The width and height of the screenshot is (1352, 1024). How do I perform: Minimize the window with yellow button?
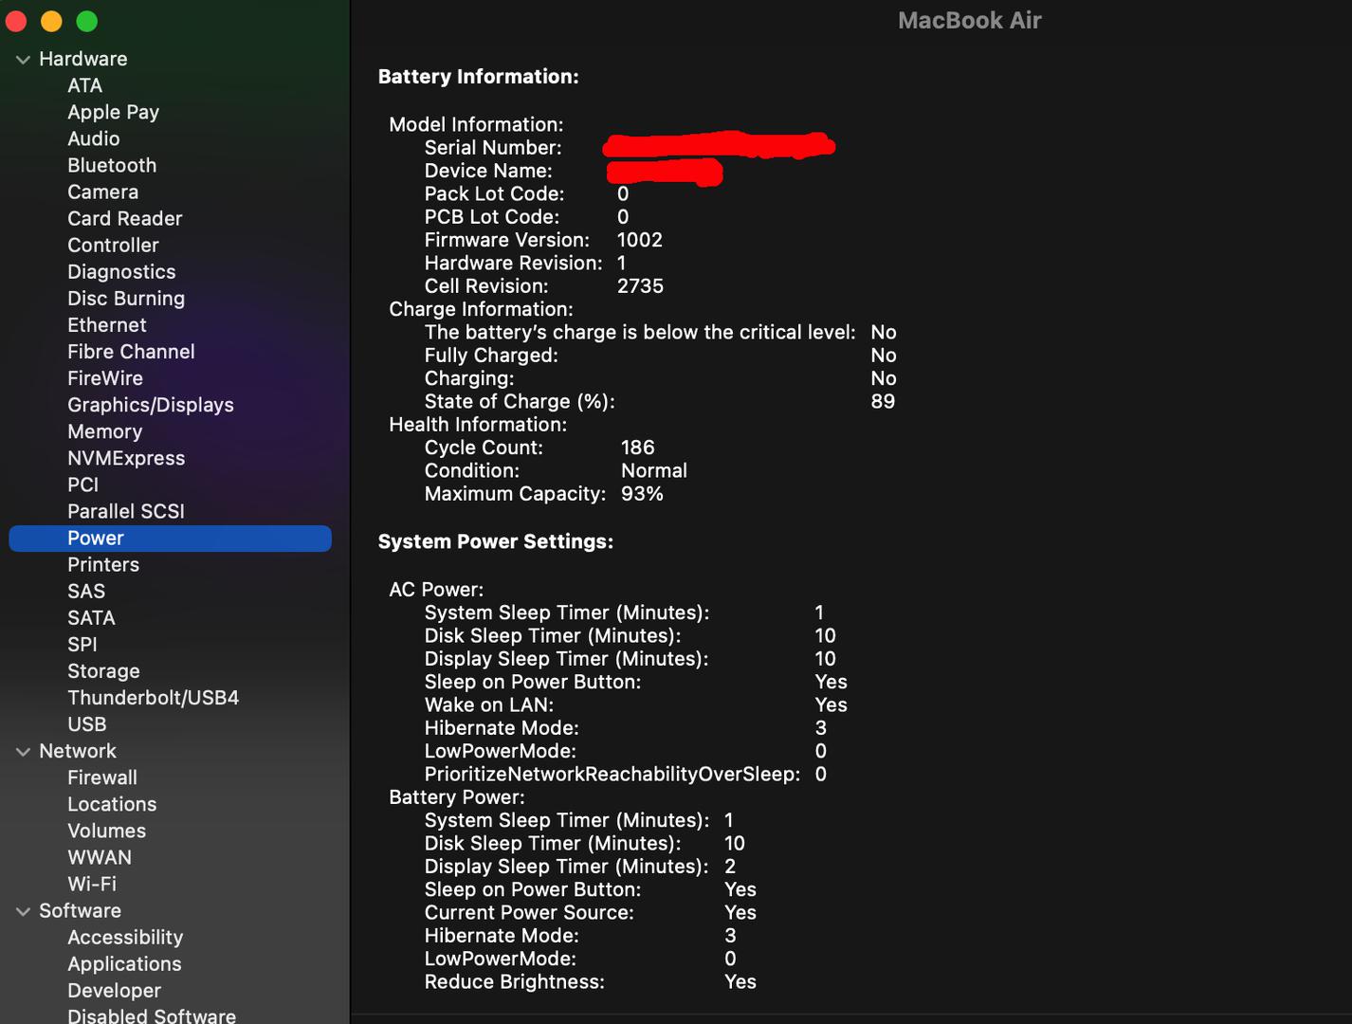[x=51, y=21]
